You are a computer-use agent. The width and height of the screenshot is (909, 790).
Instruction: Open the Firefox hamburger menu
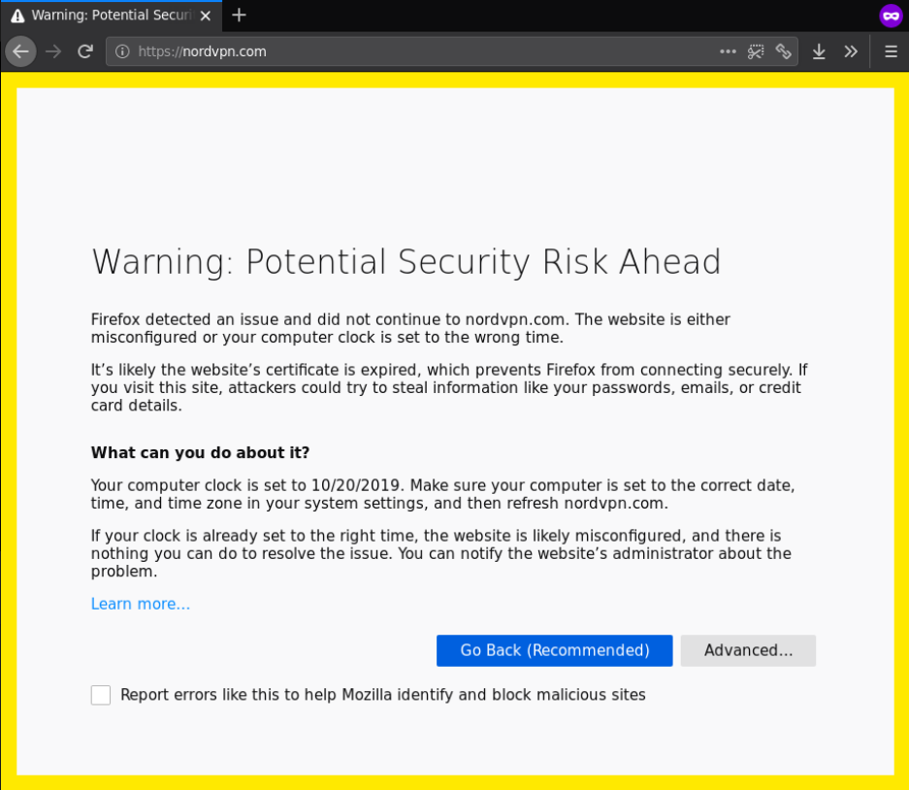891,51
